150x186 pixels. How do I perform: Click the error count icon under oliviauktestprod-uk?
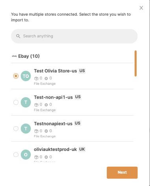[x=46, y=157]
